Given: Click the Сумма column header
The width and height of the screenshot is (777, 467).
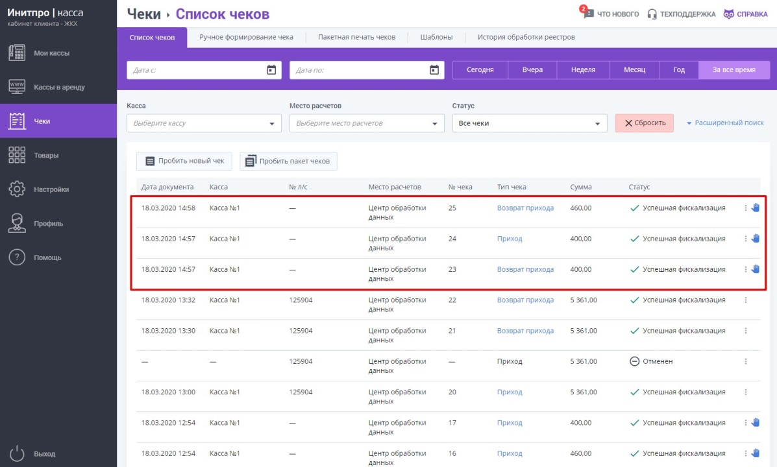Looking at the screenshot, I should (581, 187).
